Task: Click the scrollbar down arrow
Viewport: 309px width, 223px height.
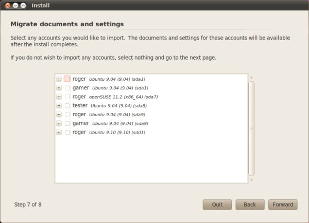Action: (251, 180)
